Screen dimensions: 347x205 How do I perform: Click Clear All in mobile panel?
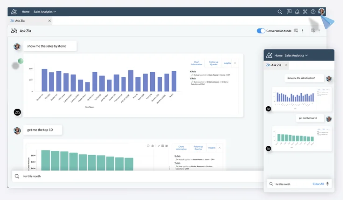click(x=318, y=184)
